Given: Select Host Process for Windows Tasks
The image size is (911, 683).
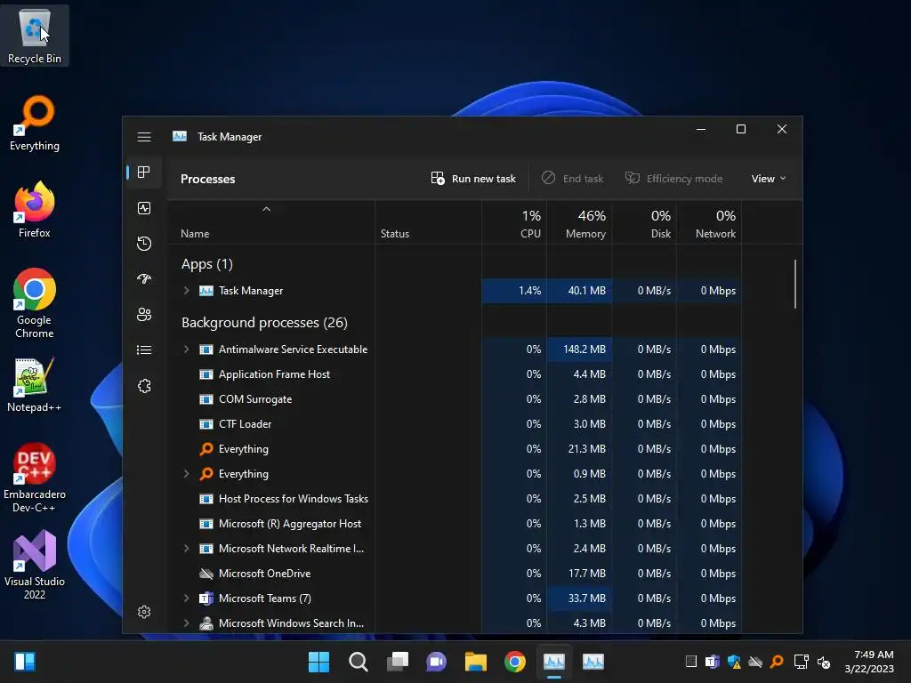Looking at the screenshot, I should click(454, 499).
